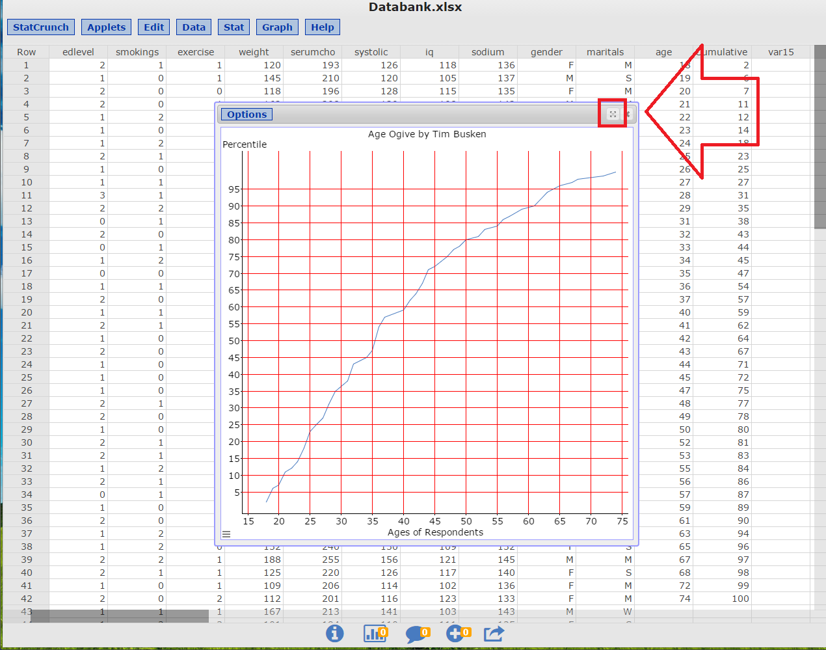Click edlevel cell 3 in row 11

pyautogui.click(x=79, y=195)
